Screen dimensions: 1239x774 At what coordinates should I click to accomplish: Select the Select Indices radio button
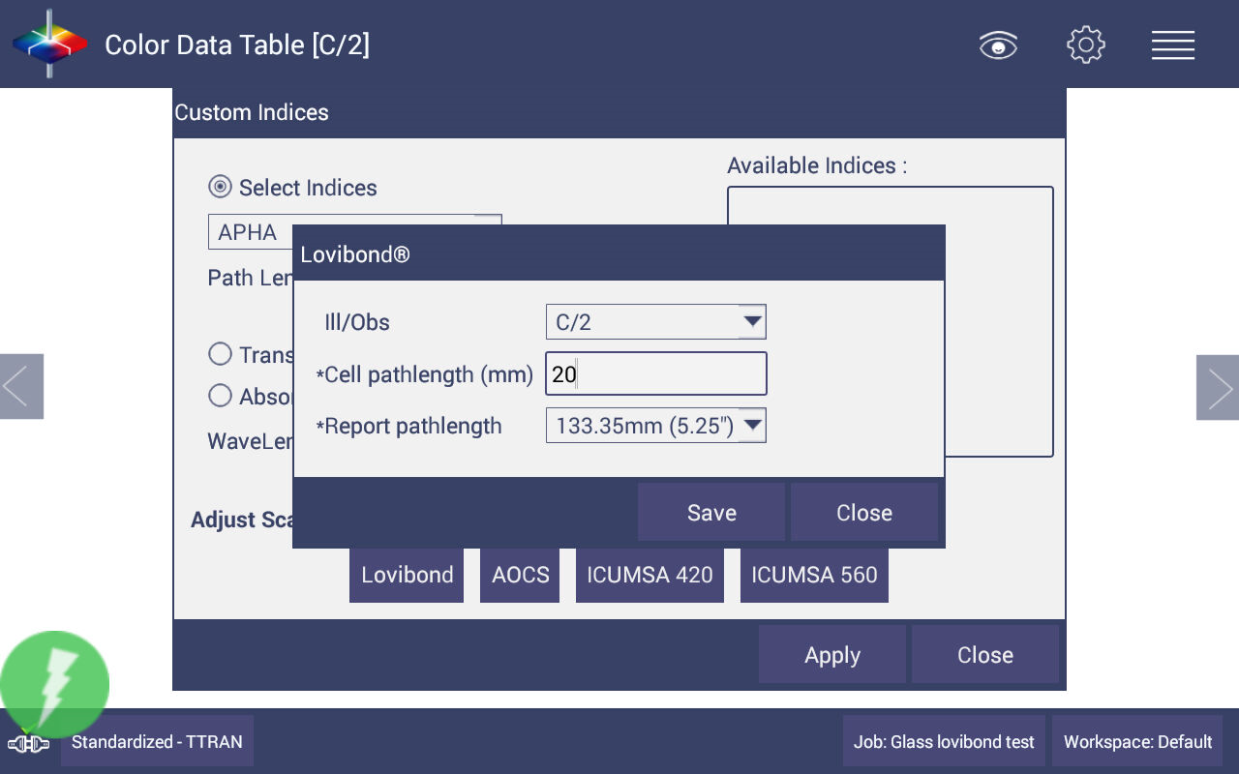[220, 187]
